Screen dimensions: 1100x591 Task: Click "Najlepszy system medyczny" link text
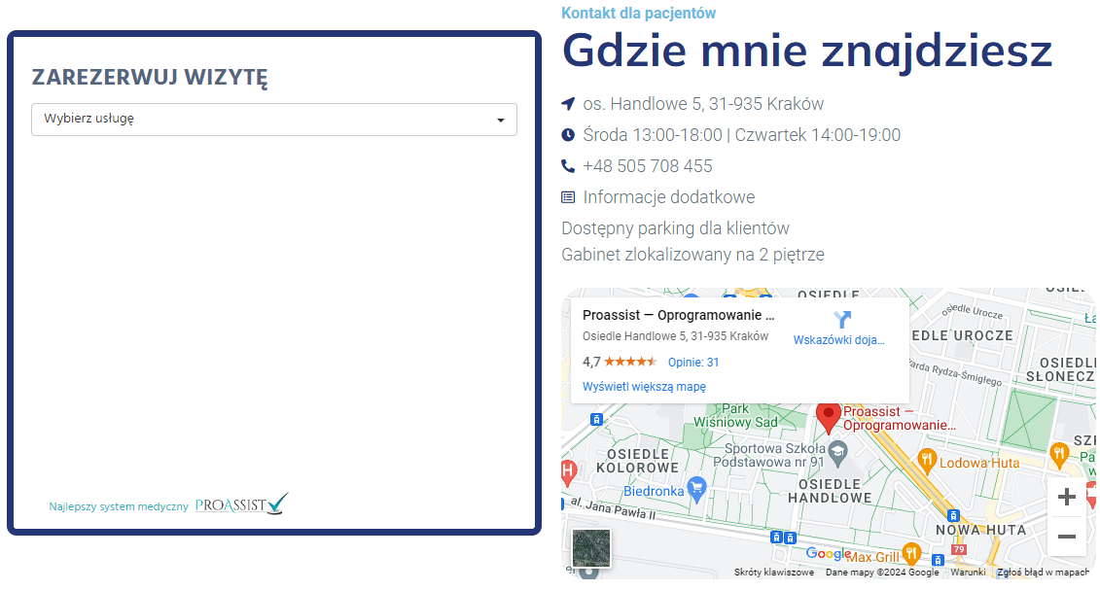point(119,506)
